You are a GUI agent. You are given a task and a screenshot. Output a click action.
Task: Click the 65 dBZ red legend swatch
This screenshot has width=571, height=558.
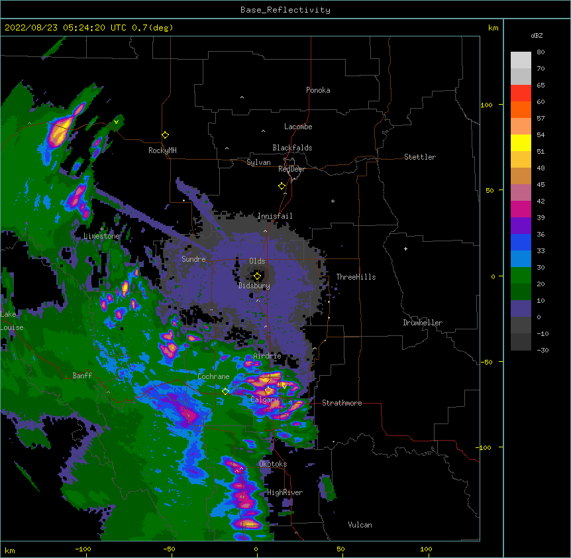pyautogui.click(x=521, y=93)
